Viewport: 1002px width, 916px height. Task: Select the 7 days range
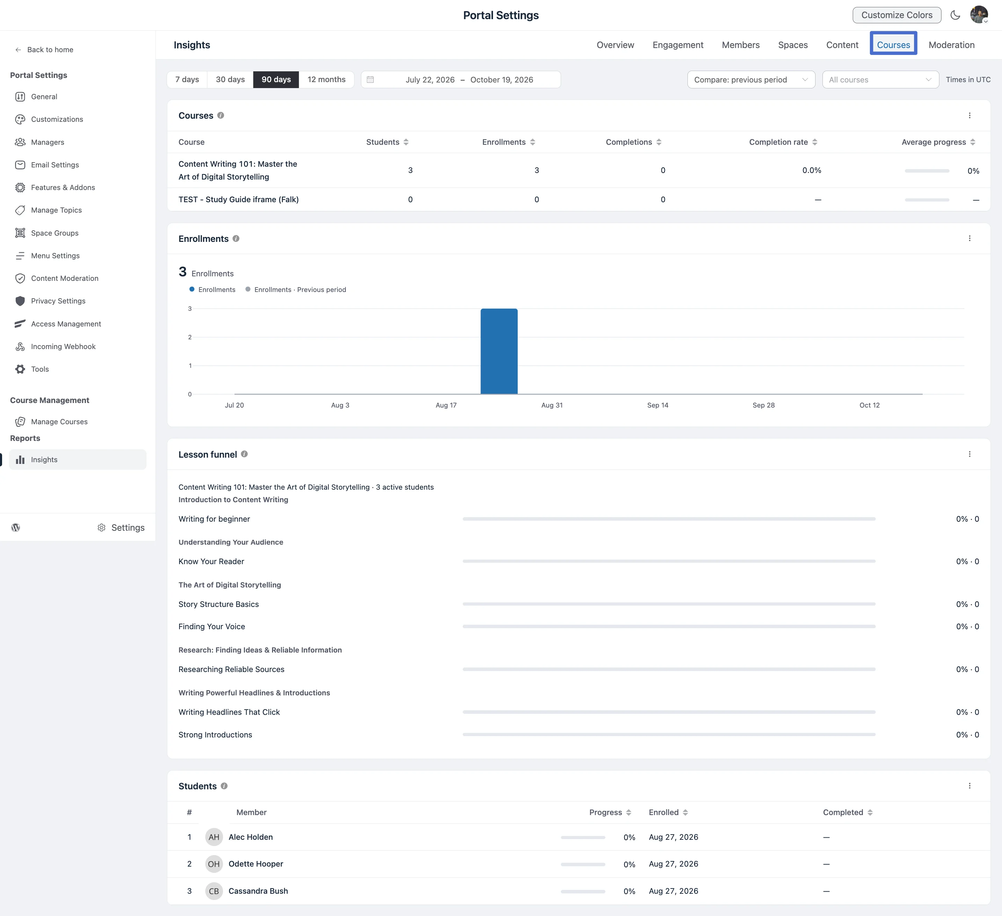click(x=187, y=80)
